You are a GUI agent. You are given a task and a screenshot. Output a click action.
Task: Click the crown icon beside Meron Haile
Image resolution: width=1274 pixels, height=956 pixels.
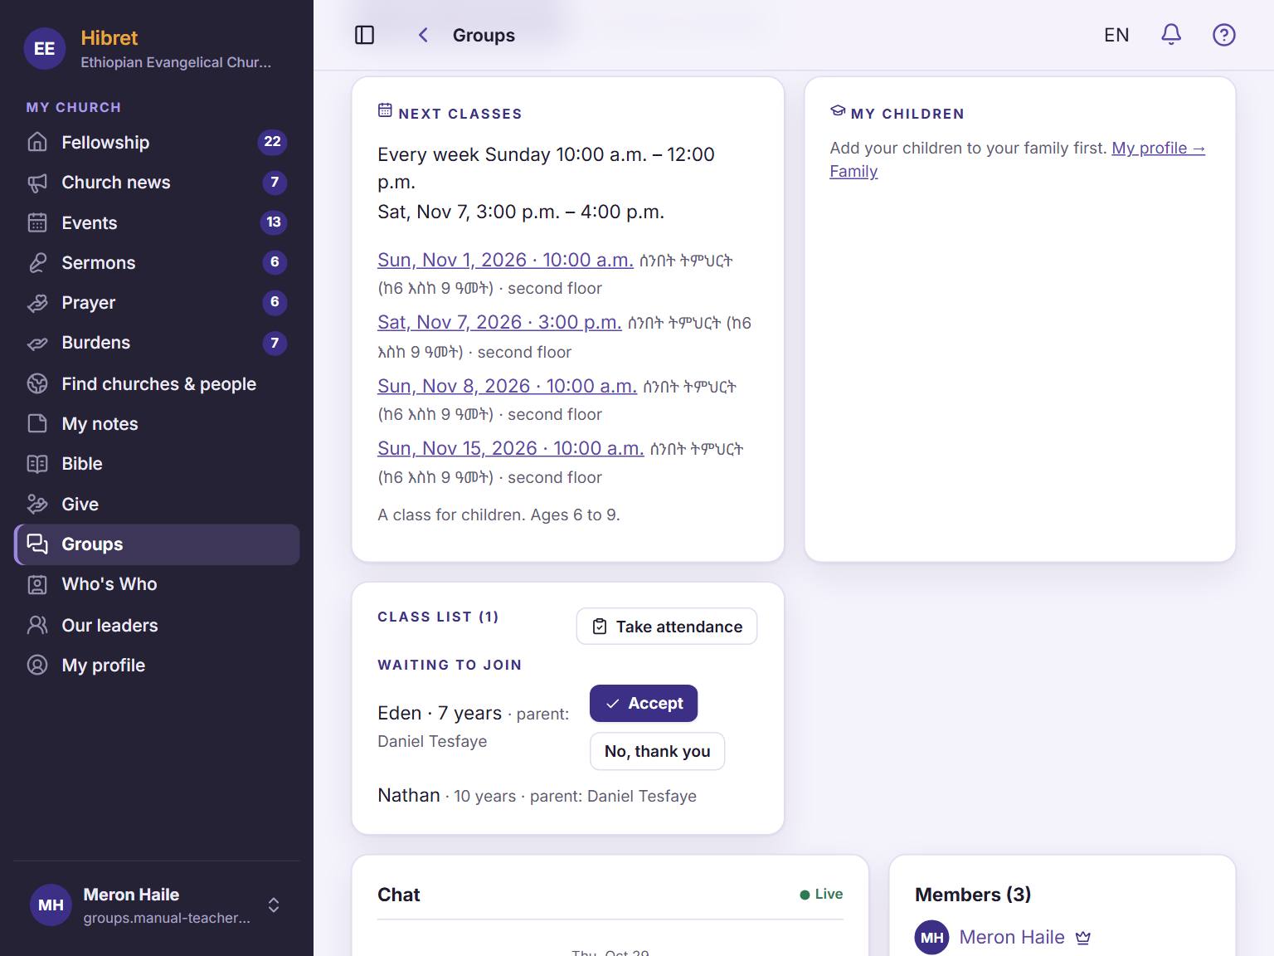point(1083,938)
